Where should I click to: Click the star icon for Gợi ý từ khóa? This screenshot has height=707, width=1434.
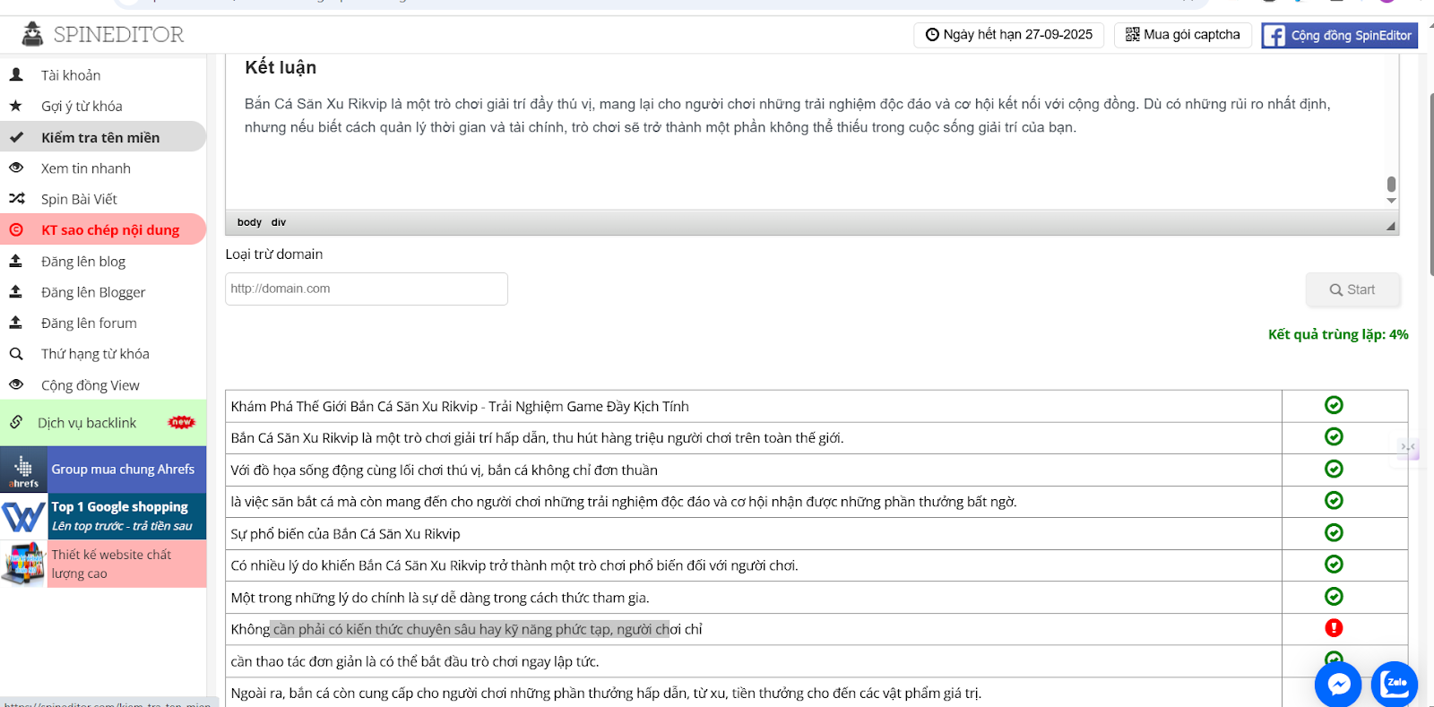click(x=16, y=106)
